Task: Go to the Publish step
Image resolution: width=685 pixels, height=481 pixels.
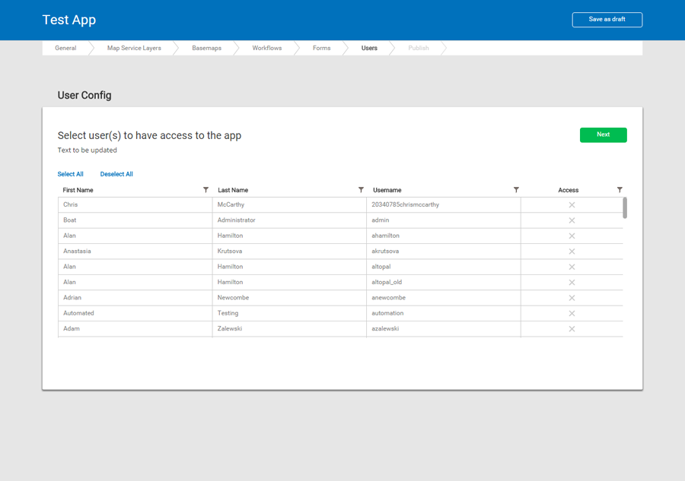Action: pyautogui.click(x=419, y=48)
